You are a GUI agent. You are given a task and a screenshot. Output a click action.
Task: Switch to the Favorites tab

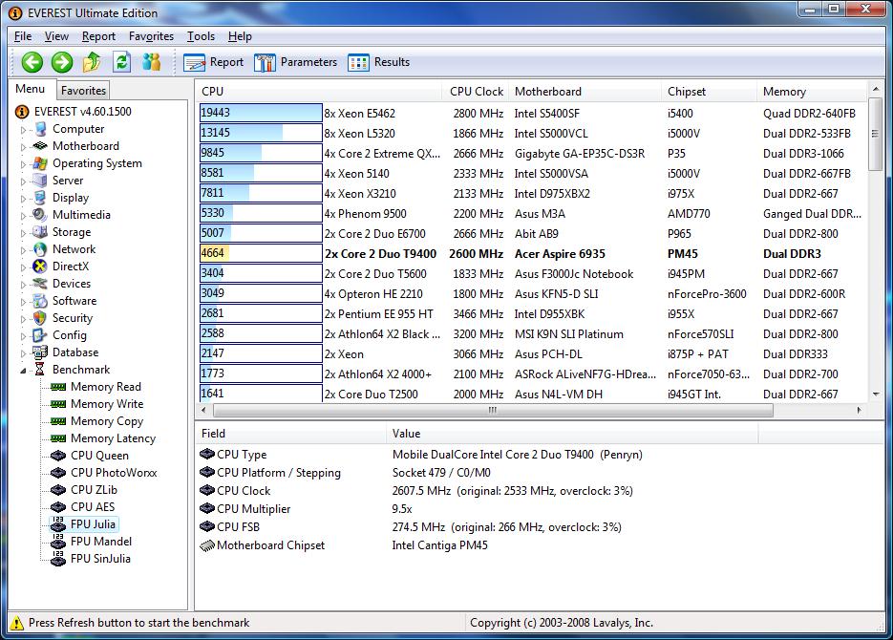(x=83, y=91)
